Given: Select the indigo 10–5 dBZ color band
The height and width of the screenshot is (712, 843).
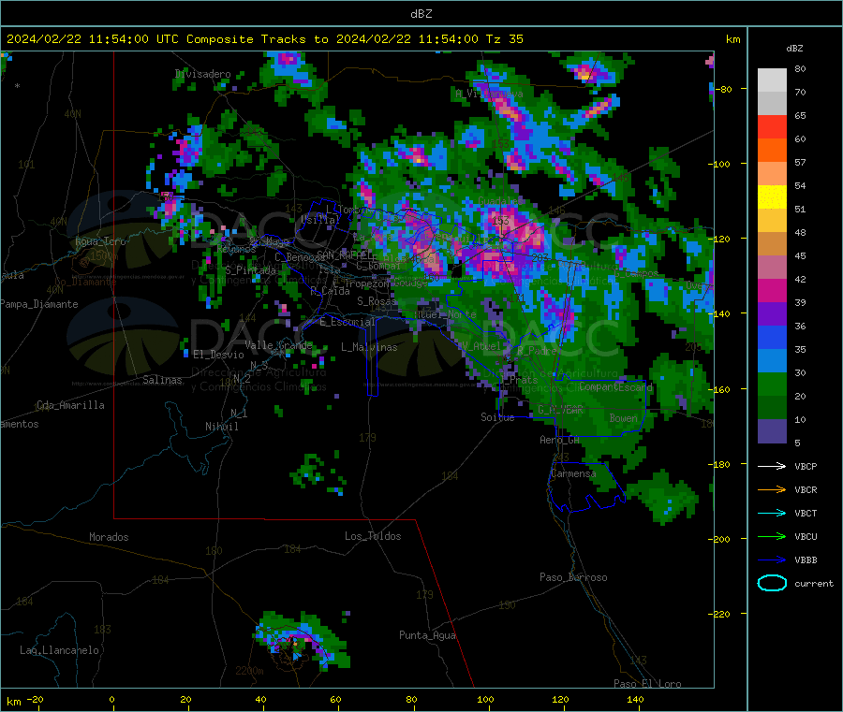Looking at the screenshot, I should pos(772,431).
